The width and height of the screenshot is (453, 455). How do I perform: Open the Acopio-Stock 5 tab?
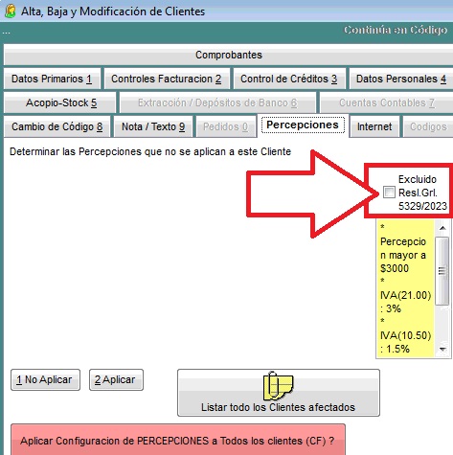tap(60, 102)
